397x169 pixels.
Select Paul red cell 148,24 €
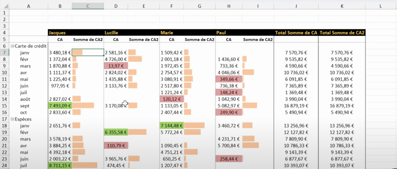click(x=229, y=92)
